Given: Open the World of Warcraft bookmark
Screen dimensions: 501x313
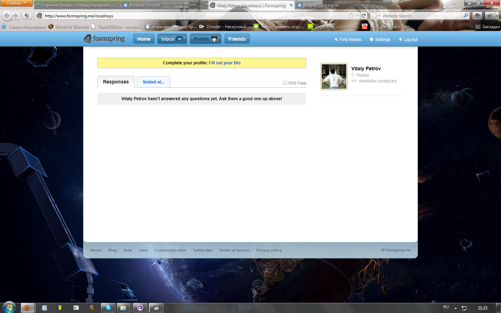Looking at the screenshot, I should point(69,26).
